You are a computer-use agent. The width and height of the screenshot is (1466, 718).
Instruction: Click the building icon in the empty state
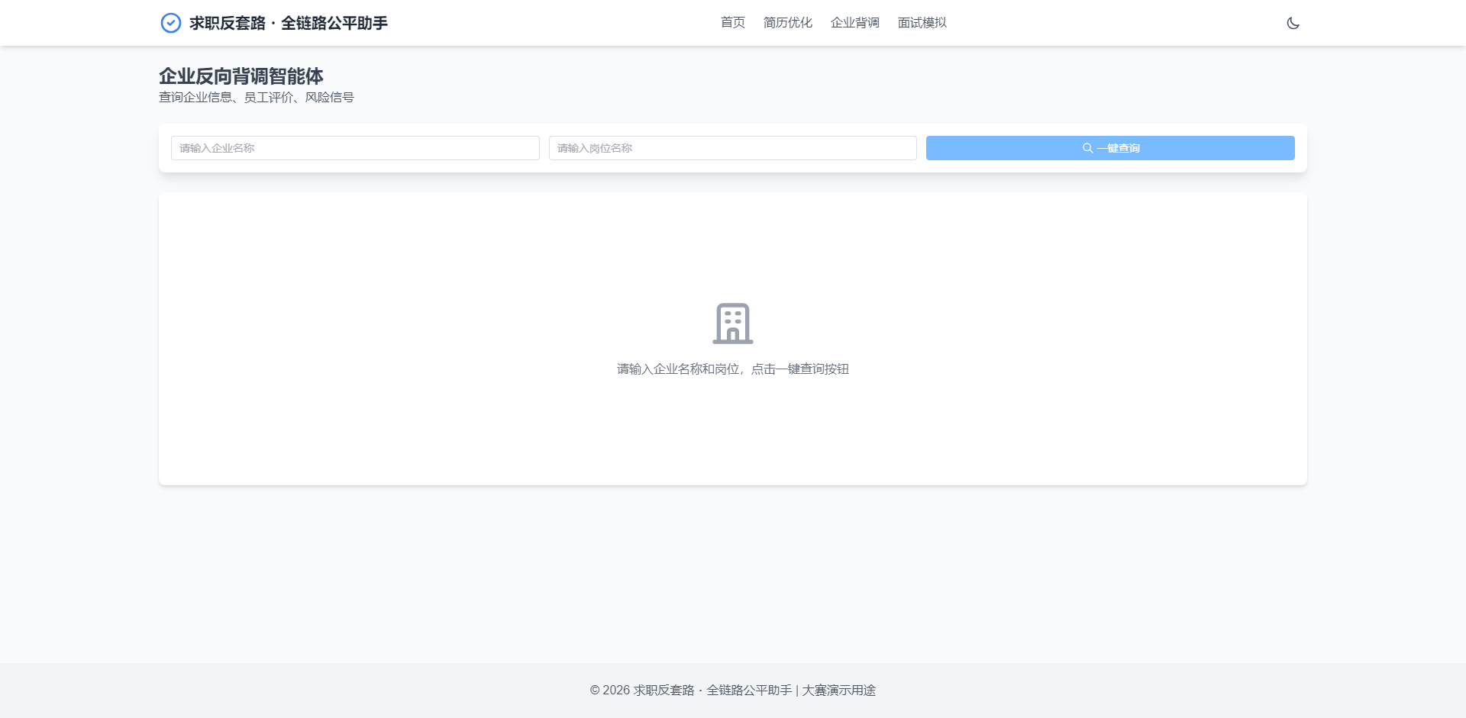[733, 324]
